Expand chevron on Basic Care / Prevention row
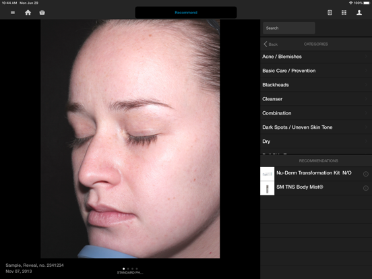Screen dimensions: 372x279 click(367, 71)
